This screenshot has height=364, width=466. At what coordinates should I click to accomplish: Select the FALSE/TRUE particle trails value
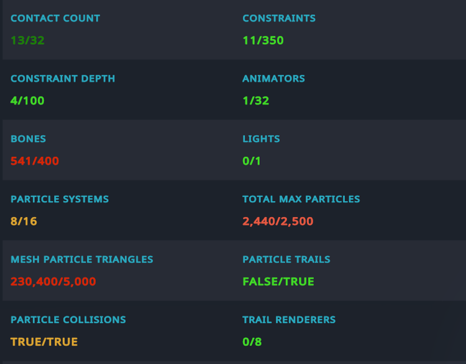pos(278,282)
